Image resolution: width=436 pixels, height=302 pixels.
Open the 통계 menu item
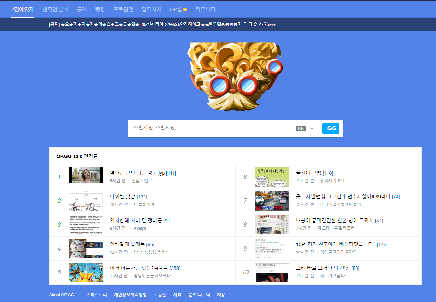[82, 9]
